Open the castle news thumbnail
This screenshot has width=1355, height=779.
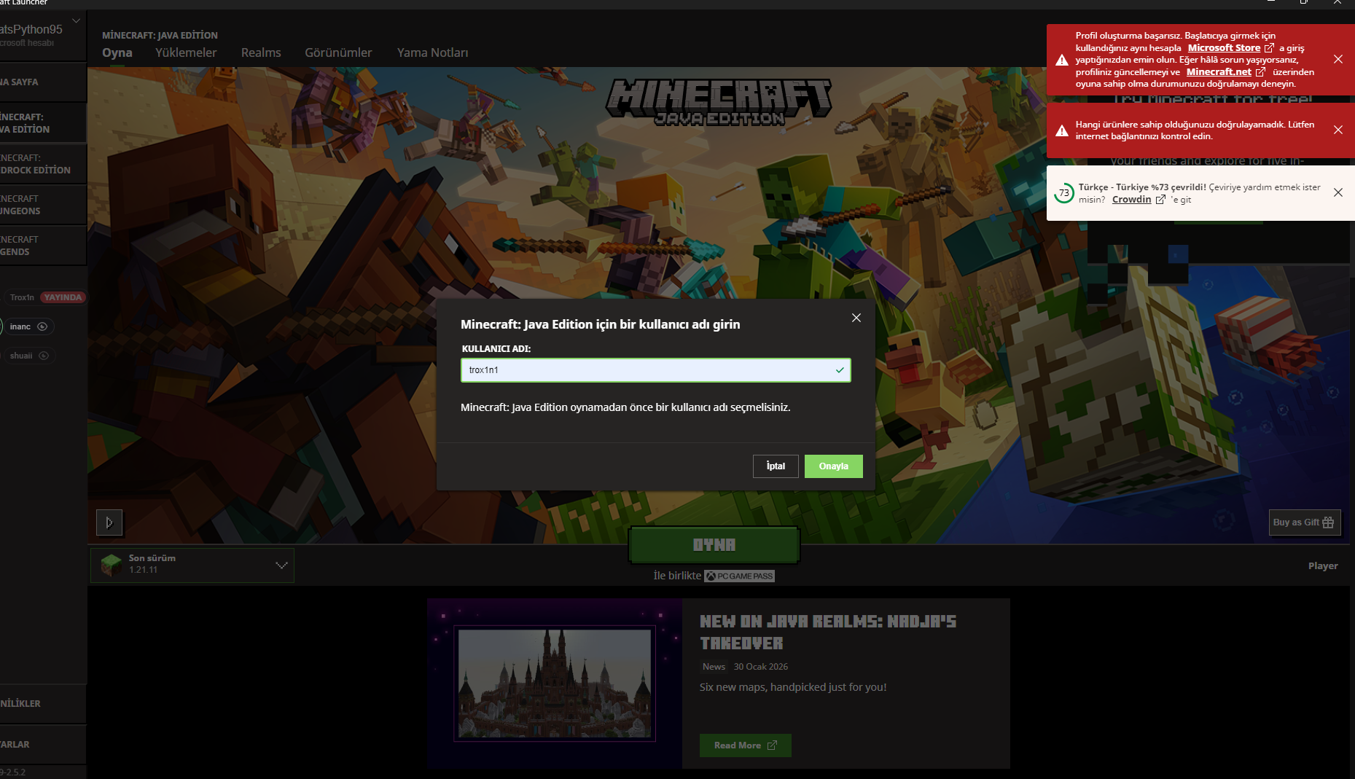[555, 684]
